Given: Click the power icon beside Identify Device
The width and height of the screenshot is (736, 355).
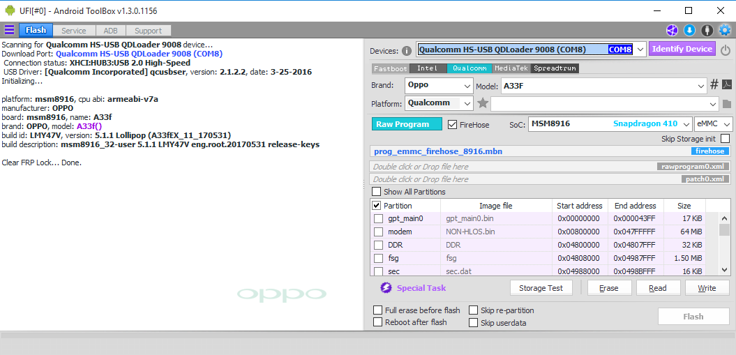Looking at the screenshot, I should (726, 50).
